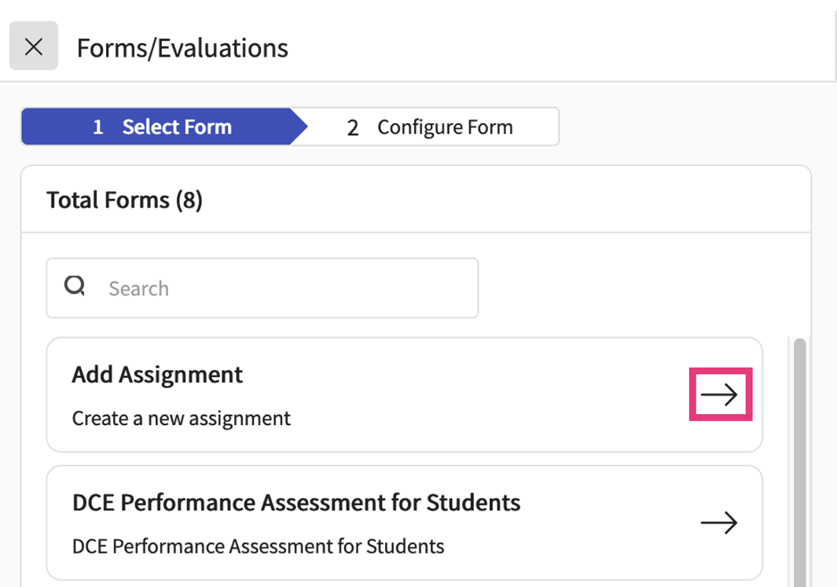Close the Forms/Evaluations panel with X

34,47
